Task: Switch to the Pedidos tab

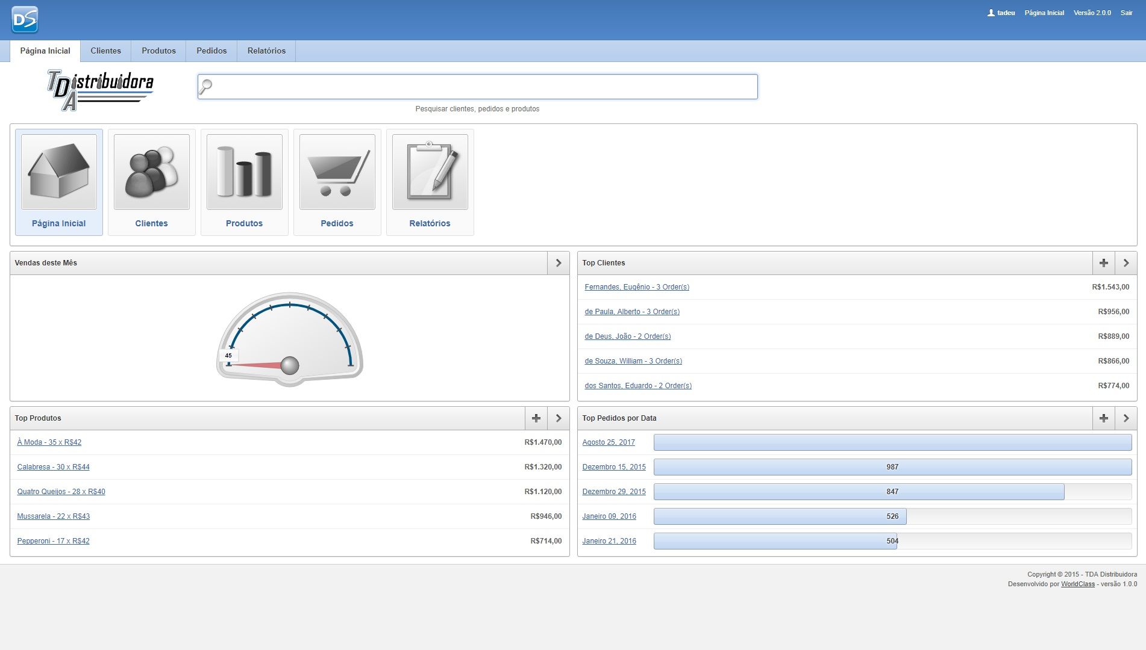Action: pyautogui.click(x=211, y=51)
